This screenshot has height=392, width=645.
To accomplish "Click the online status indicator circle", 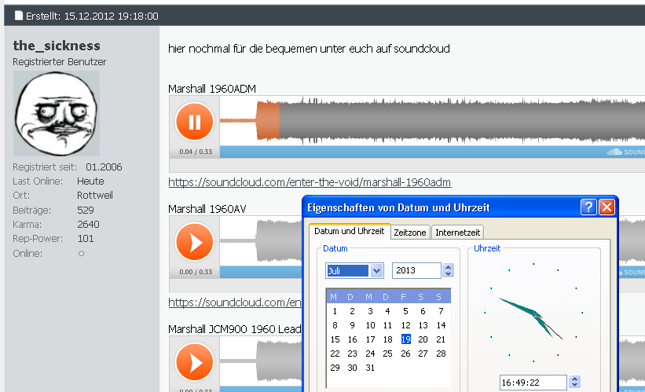I will coord(82,254).
